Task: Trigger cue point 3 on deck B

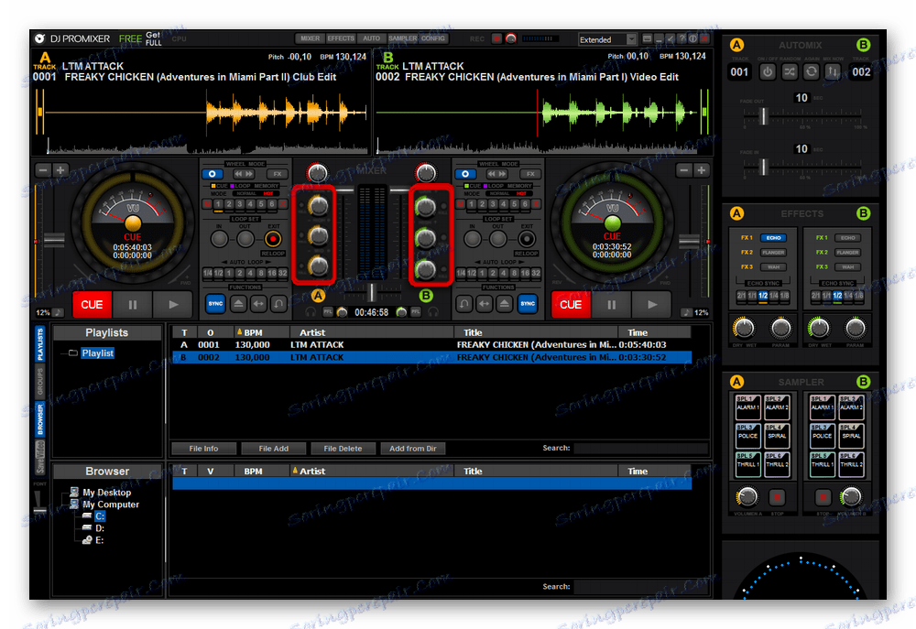Action: 493,204
